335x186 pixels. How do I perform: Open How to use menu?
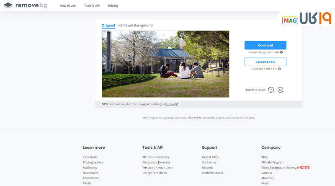[x=68, y=5]
